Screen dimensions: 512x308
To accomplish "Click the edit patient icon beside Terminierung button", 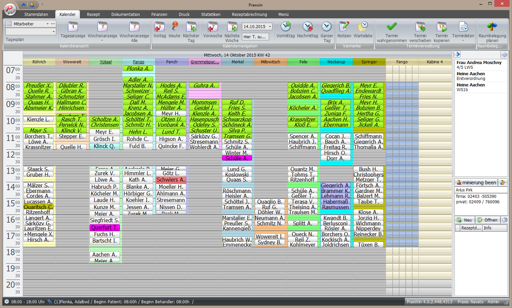I will click(x=503, y=182).
